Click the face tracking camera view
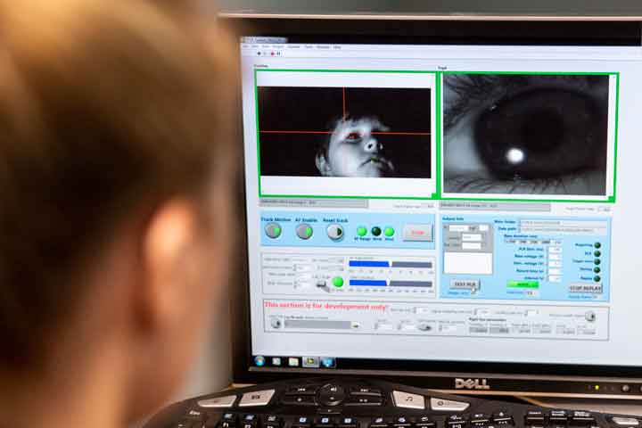 pos(345,132)
